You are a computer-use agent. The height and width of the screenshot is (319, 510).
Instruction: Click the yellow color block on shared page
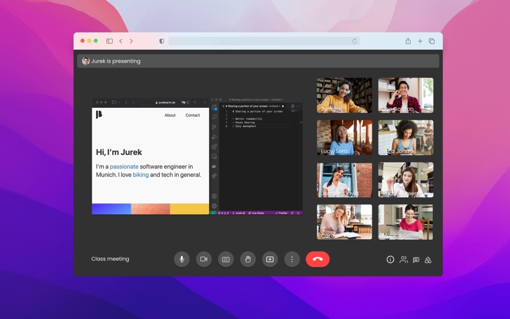pyautogui.click(x=189, y=209)
